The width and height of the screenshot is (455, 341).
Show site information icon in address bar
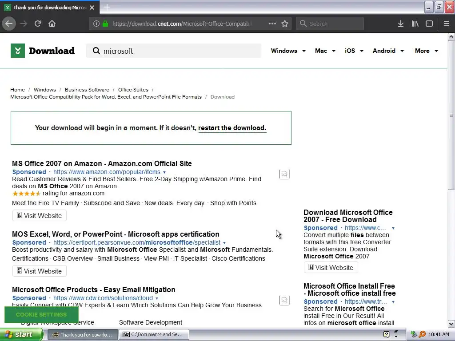[x=96, y=24]
